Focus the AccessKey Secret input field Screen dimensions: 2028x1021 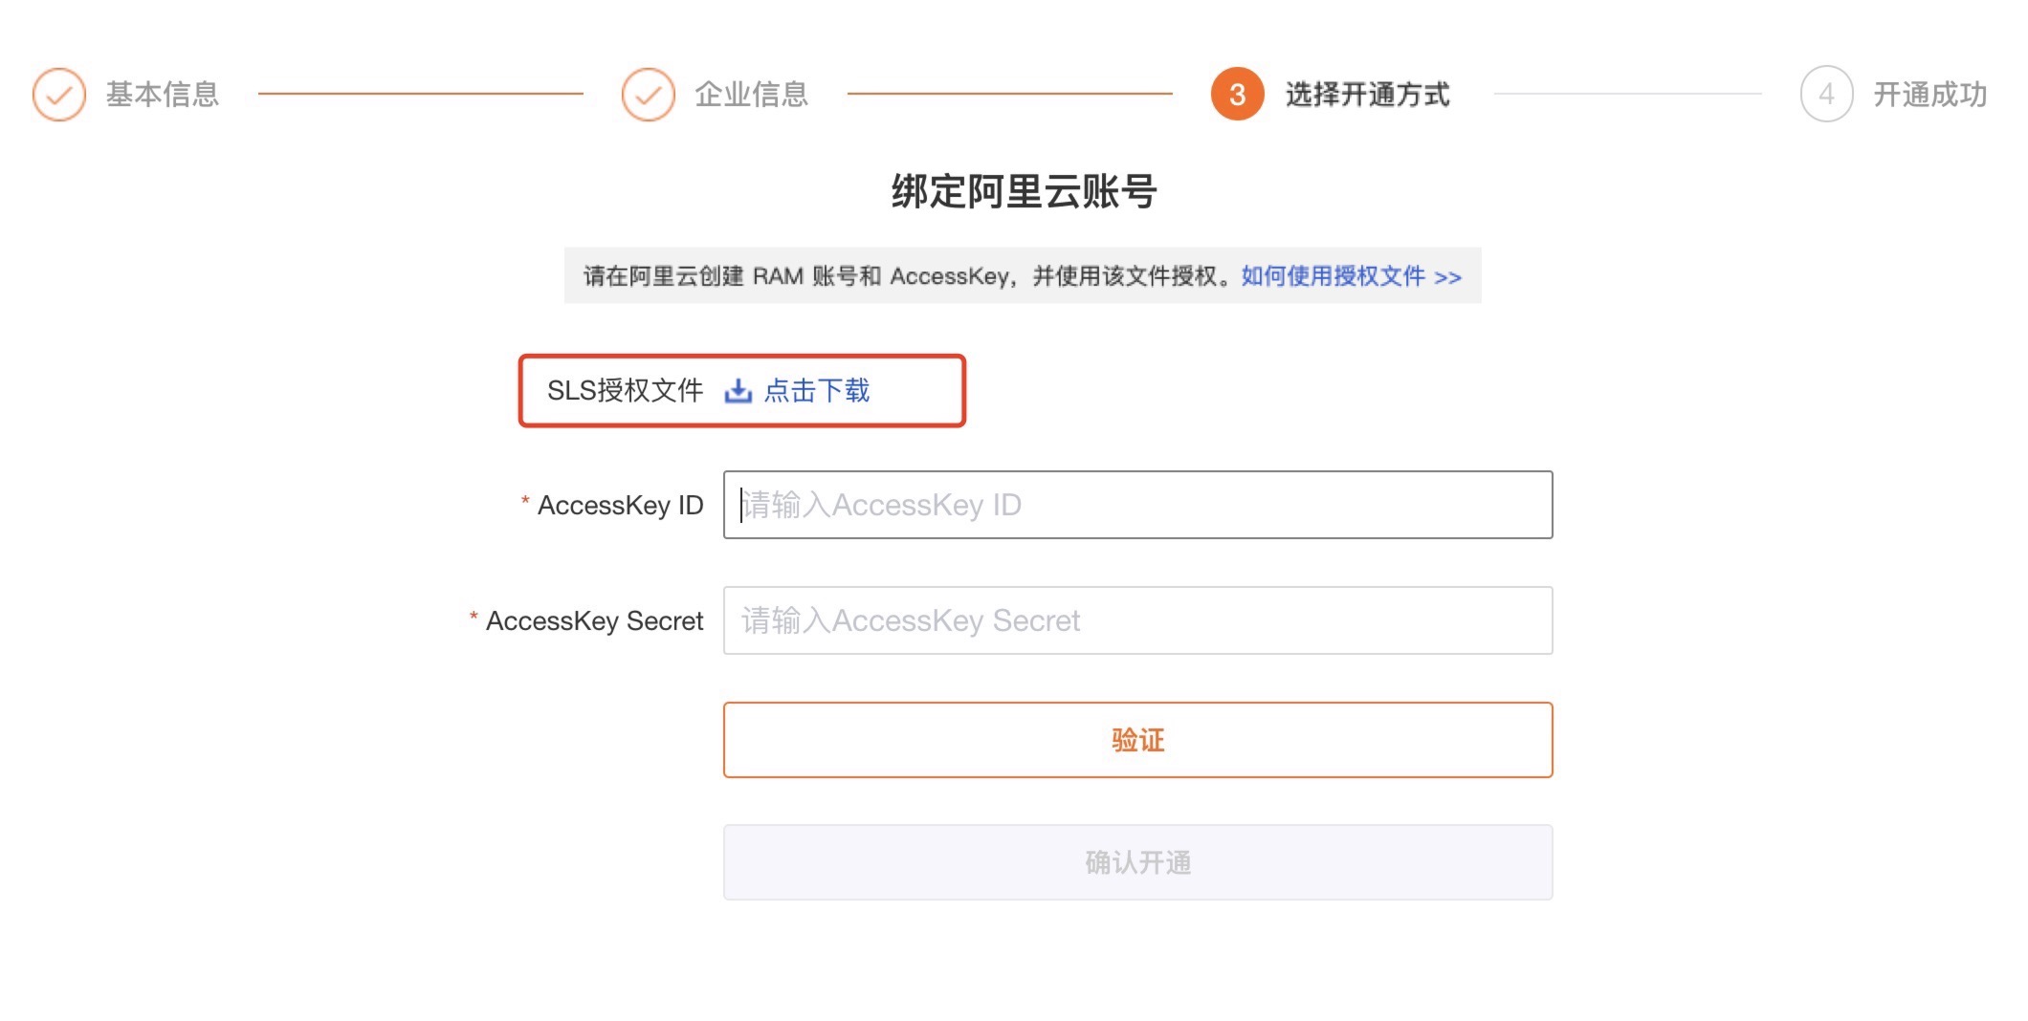click(1138, 620)
